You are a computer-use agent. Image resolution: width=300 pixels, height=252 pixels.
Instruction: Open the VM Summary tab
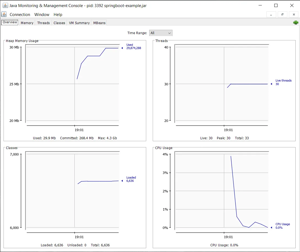[x=79, y=23]
